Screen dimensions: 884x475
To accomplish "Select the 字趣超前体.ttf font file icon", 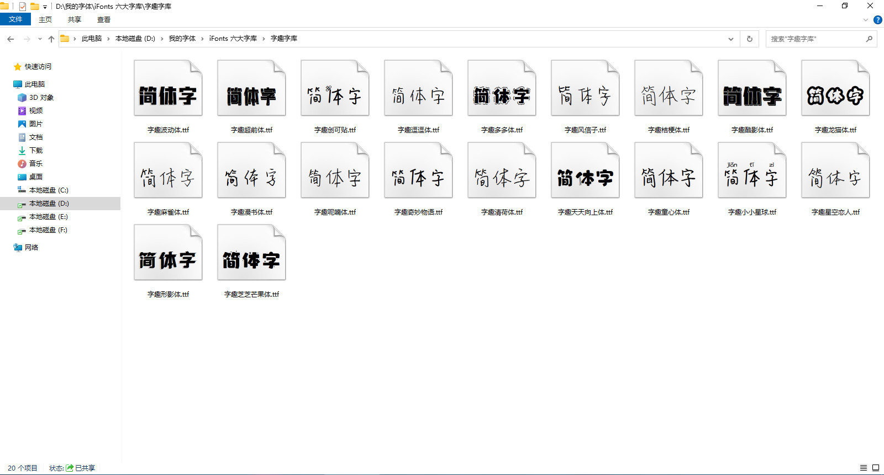I will point(251,88).
